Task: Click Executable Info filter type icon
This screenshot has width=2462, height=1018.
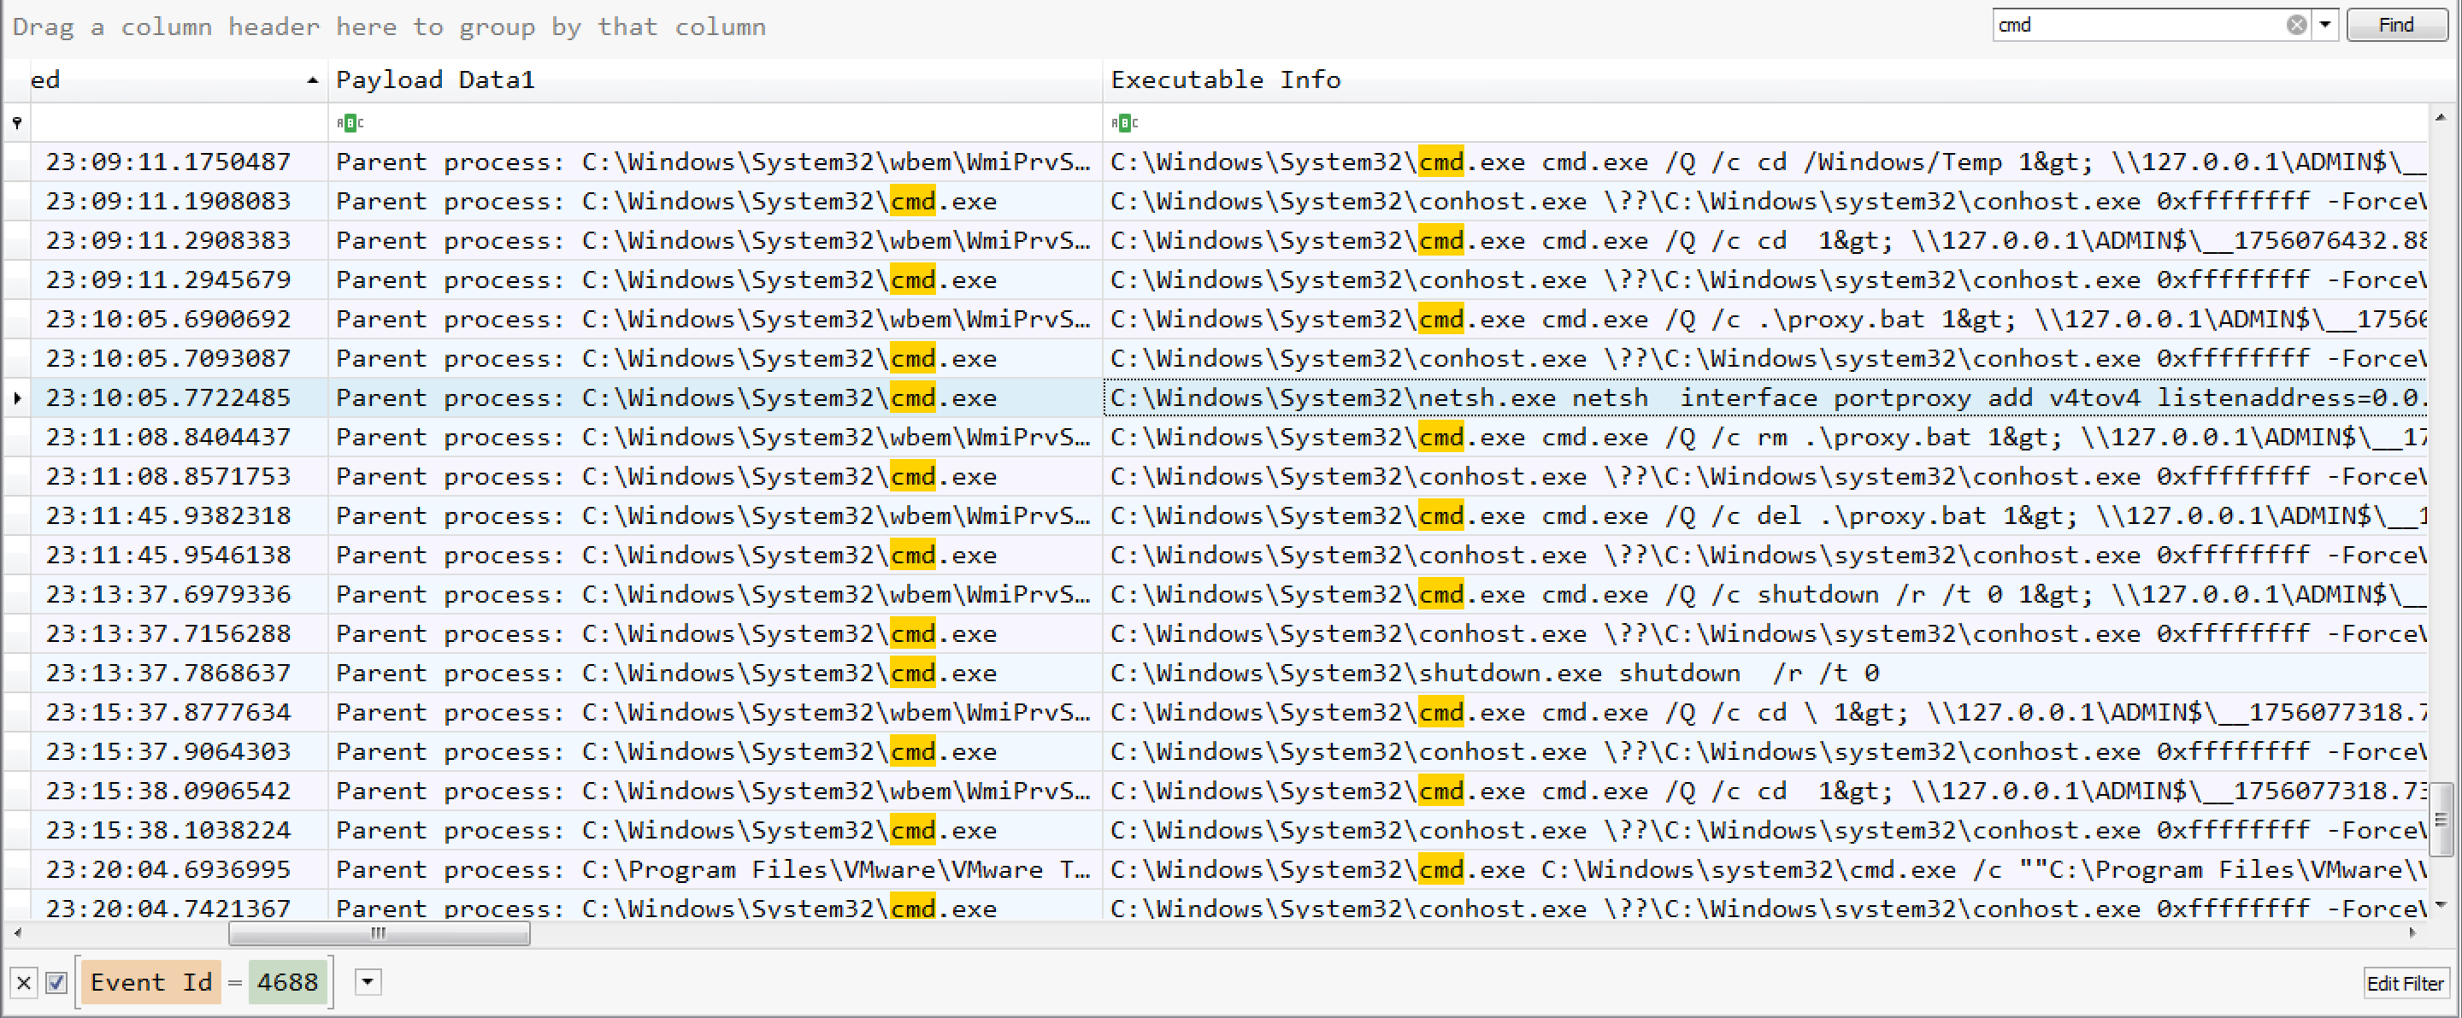Action: 1124,122
